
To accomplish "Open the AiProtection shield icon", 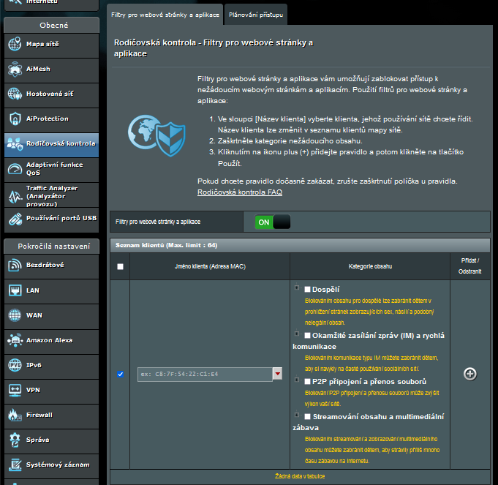I will (x=15, y=119).
